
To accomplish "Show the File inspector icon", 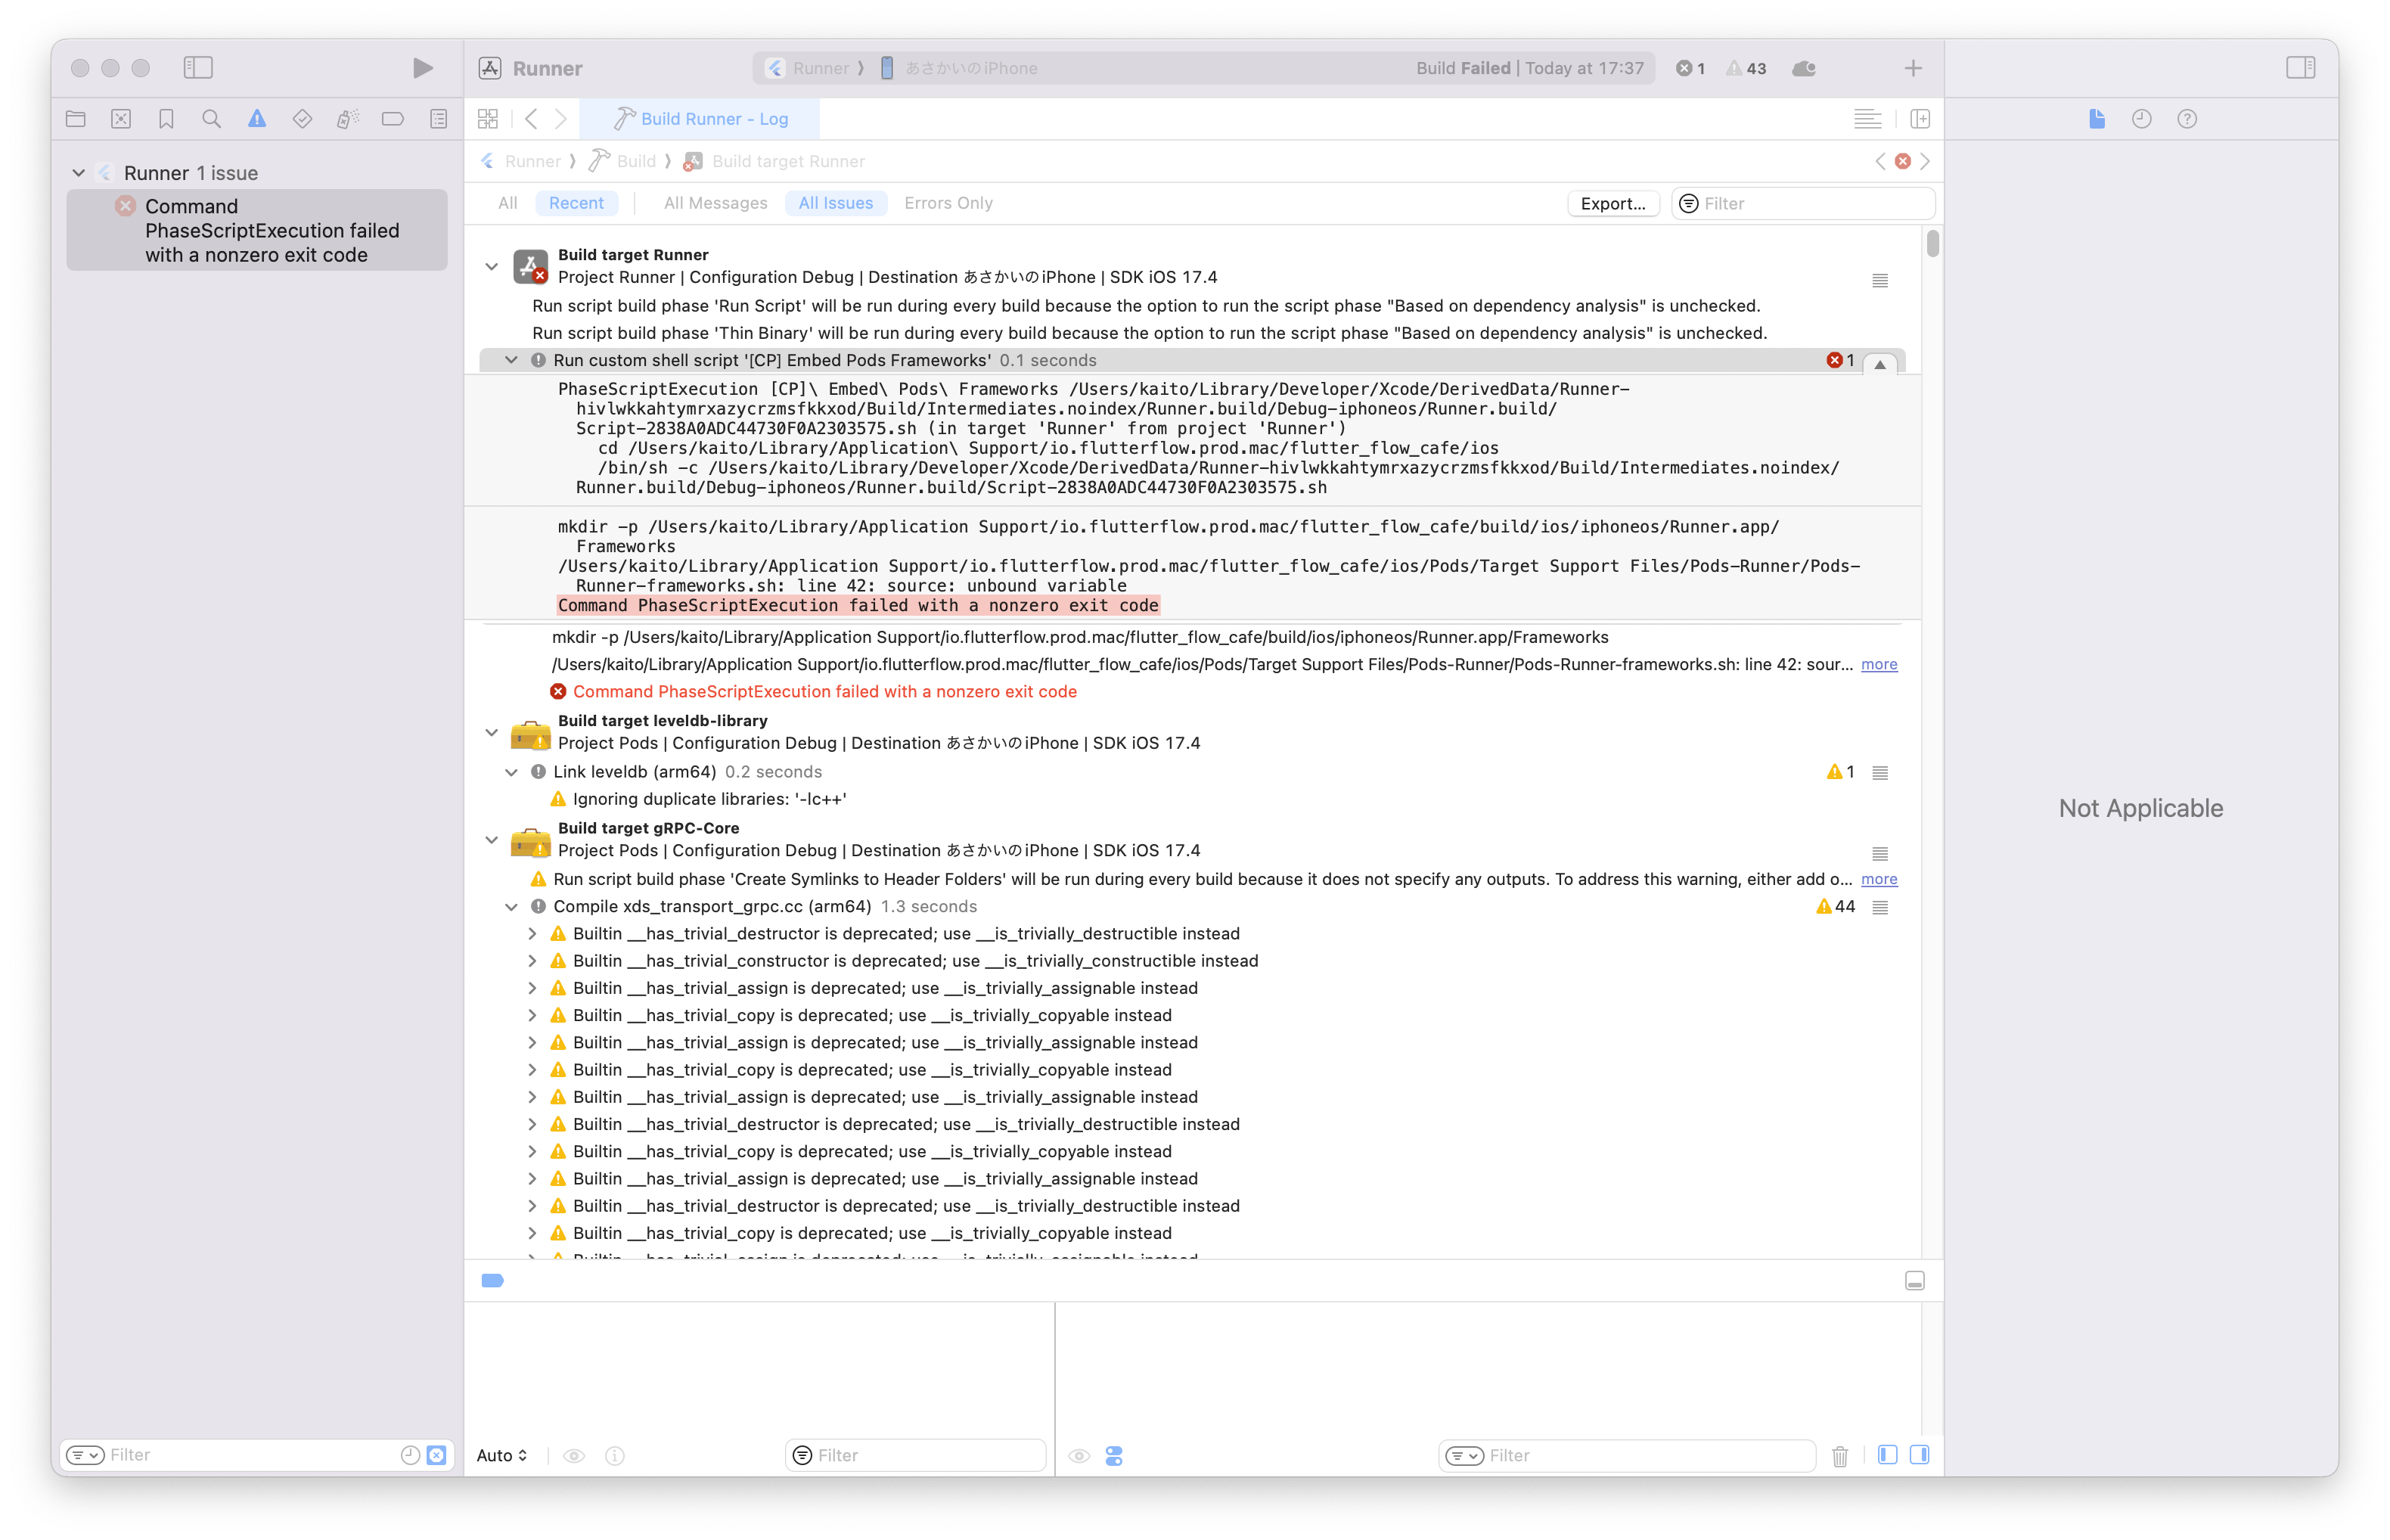I will (2097, 119).
